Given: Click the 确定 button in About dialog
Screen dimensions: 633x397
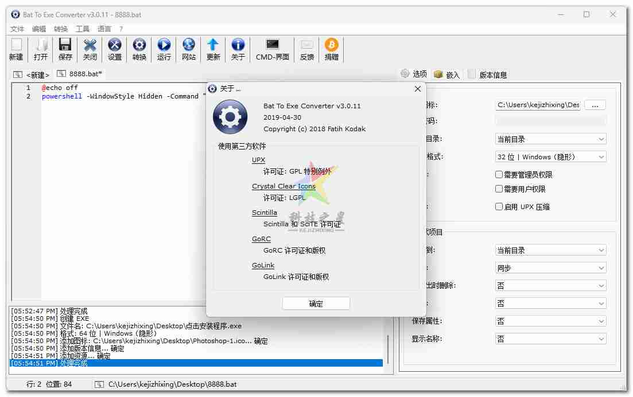Looking at the screenshot, I should coord(316,304).
